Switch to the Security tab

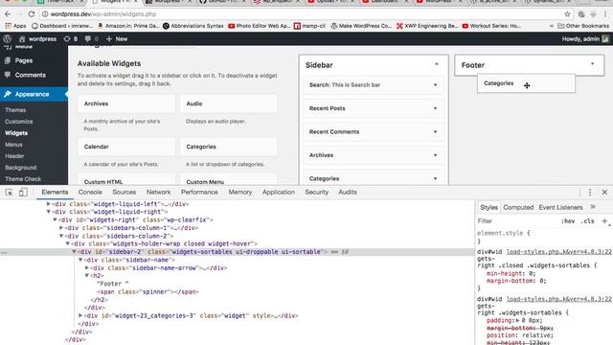point(317,192)
